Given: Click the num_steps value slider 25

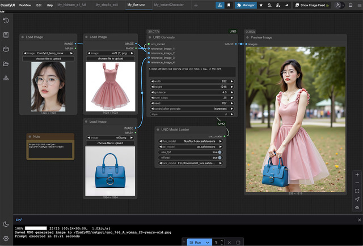Looking at the screenshot, I should 192,98.
